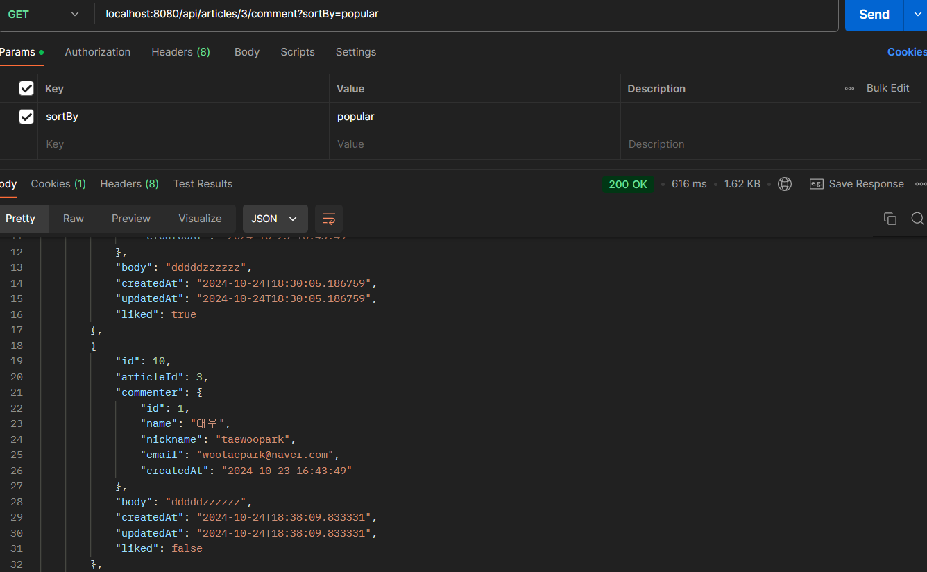Toggle the select-all params checkbox in header row

point(26,88)
